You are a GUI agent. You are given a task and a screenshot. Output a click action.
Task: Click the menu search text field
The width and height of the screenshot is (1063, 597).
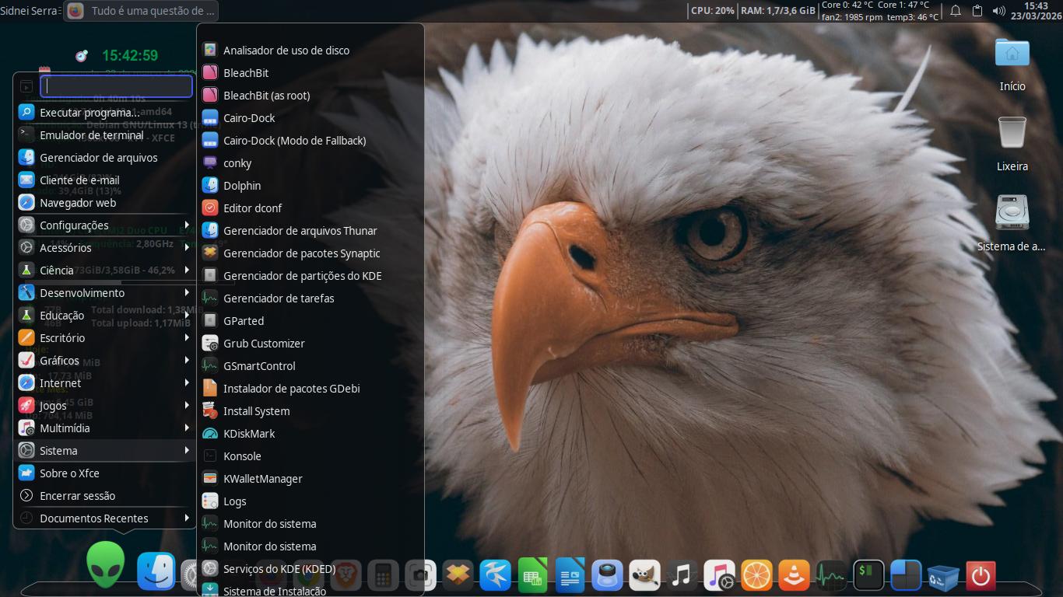116,86
